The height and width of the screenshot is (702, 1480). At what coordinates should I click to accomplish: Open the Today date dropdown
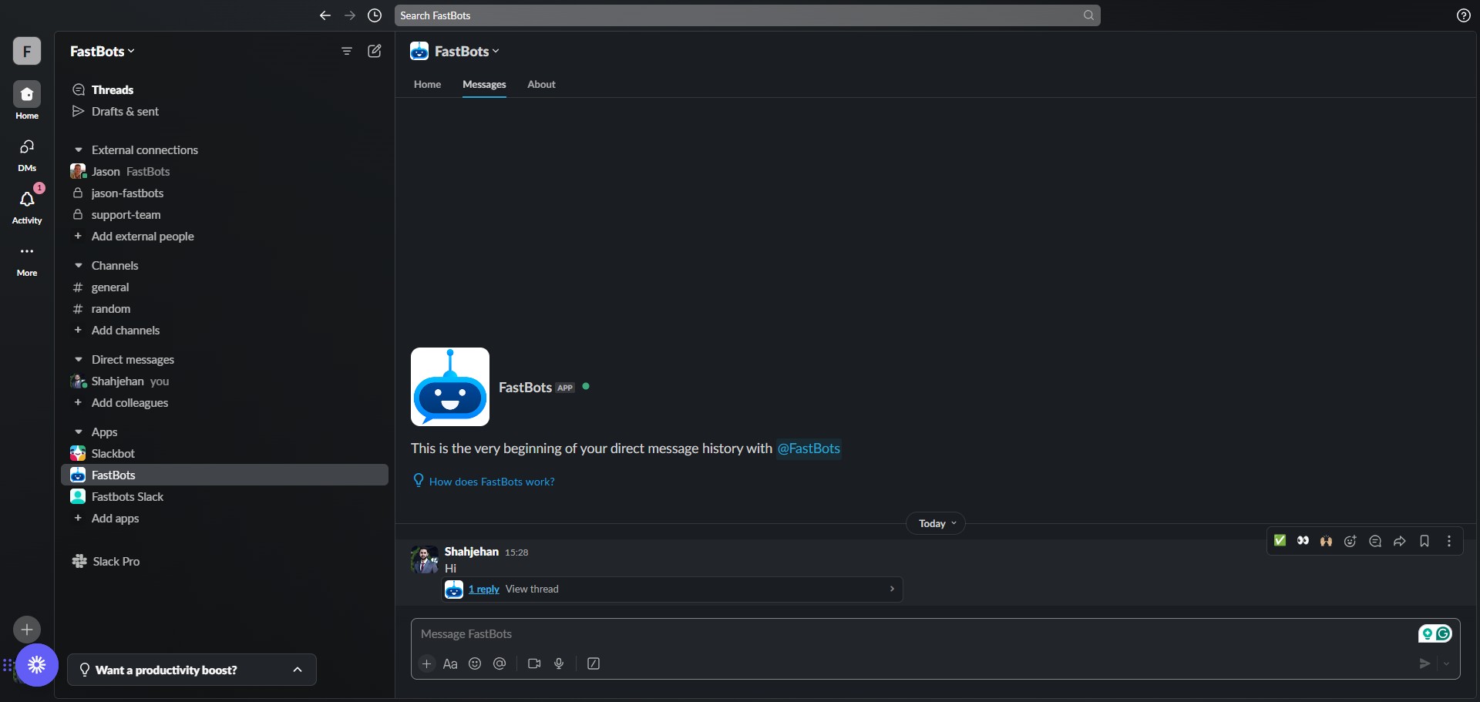[x=936, y=523]
